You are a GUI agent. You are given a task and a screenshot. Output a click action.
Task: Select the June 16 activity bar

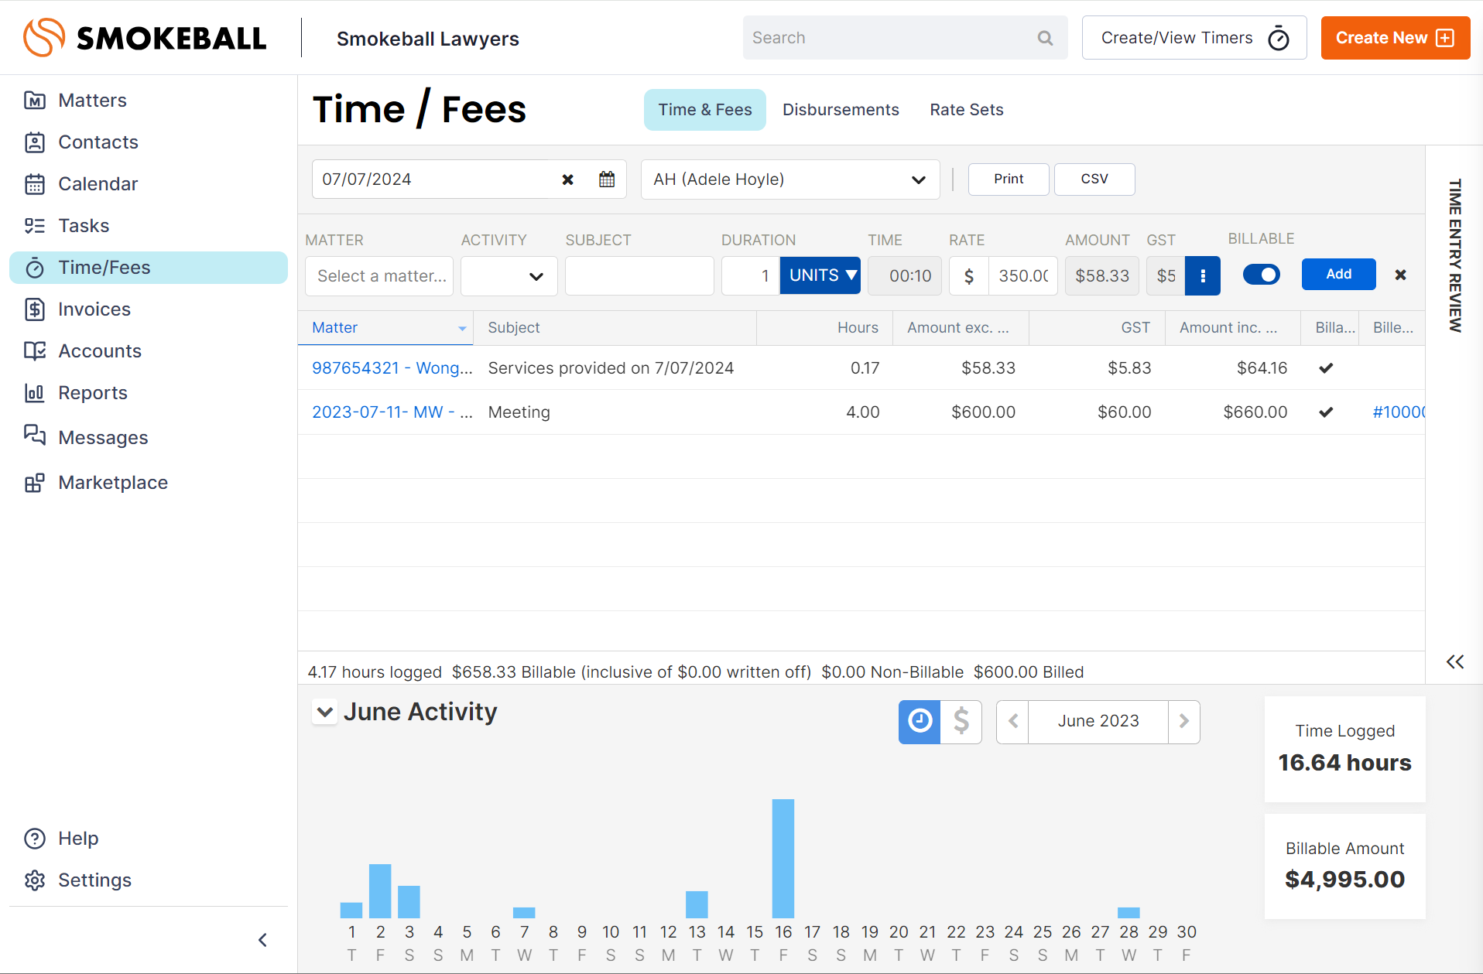click(783, 859)
